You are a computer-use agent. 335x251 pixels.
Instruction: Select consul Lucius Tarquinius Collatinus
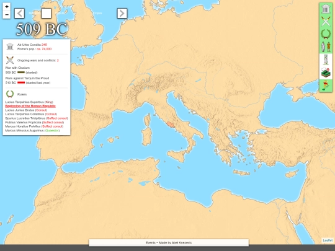[31, 114]
